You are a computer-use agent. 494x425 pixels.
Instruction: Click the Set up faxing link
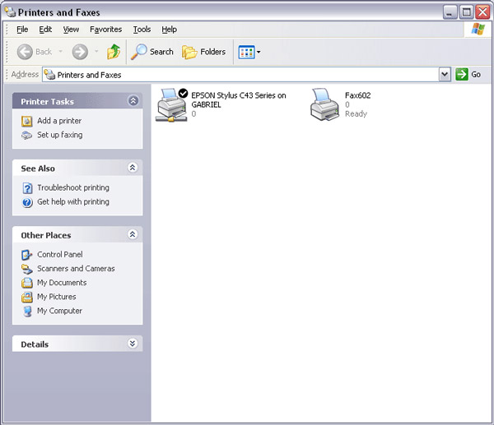coord(59,135)
